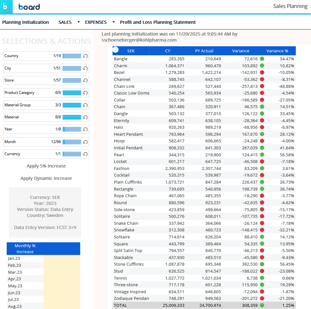Viewport: 311px width, 309px height.
Task: Sort by CY column header
Action: (168, 51)
